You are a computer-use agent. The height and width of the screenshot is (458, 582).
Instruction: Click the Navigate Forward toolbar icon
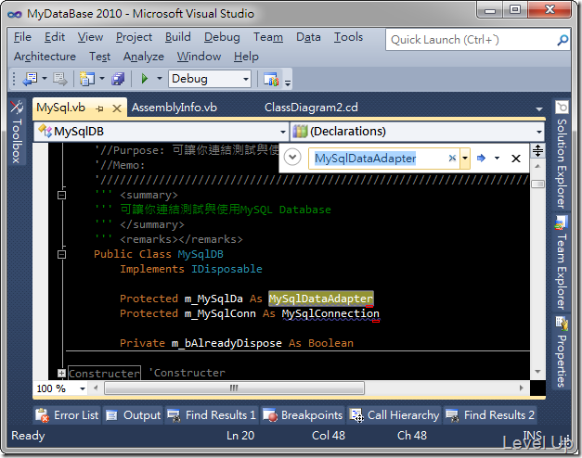coord(59,79)
